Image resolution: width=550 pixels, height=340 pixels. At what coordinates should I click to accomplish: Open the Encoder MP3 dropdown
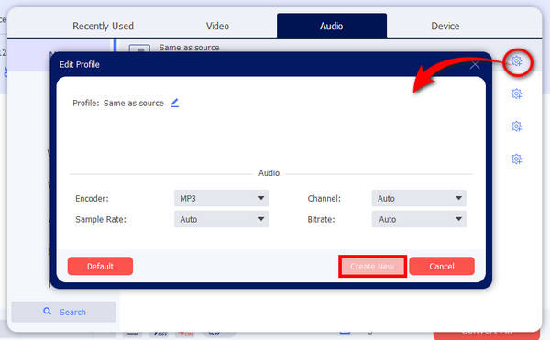tap(221, 198)
